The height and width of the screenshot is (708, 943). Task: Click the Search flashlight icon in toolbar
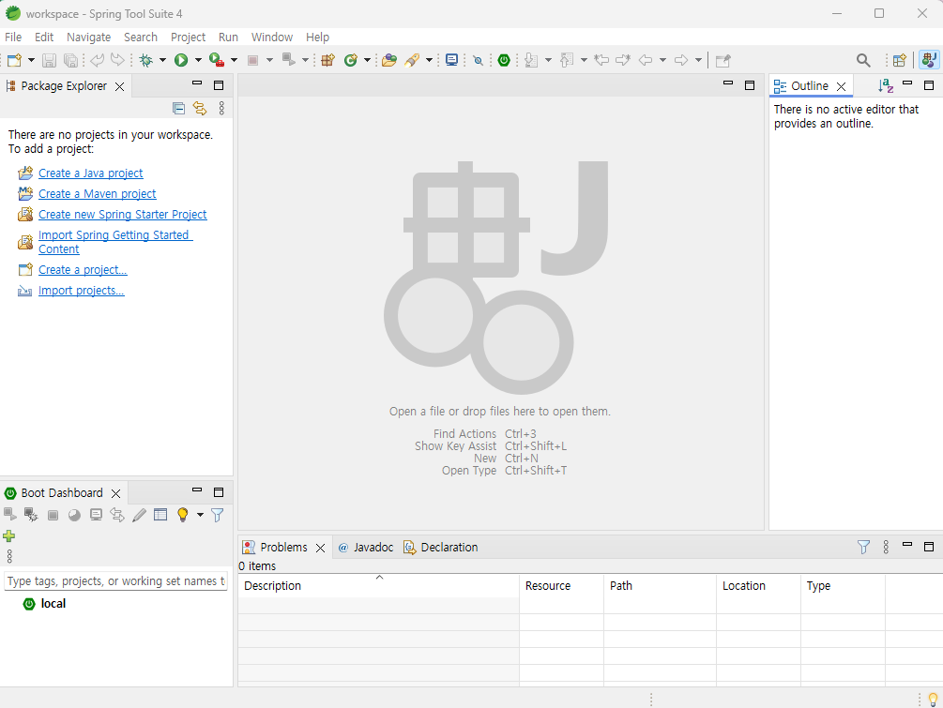[x=412, y=60]
